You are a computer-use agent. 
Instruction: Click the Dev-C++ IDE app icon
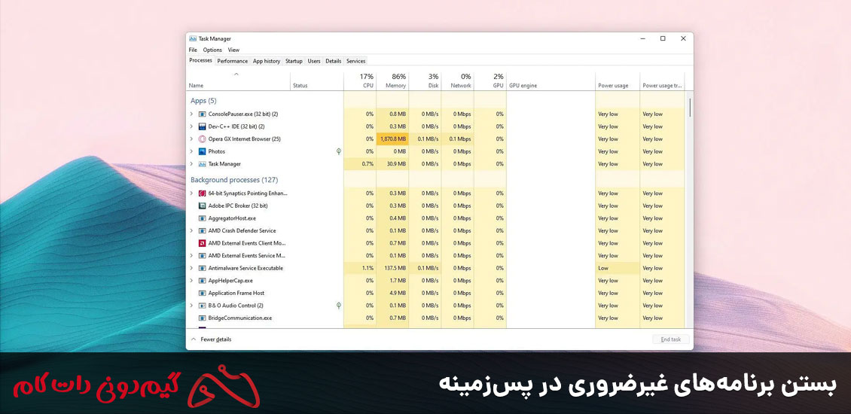pos(203,126)
